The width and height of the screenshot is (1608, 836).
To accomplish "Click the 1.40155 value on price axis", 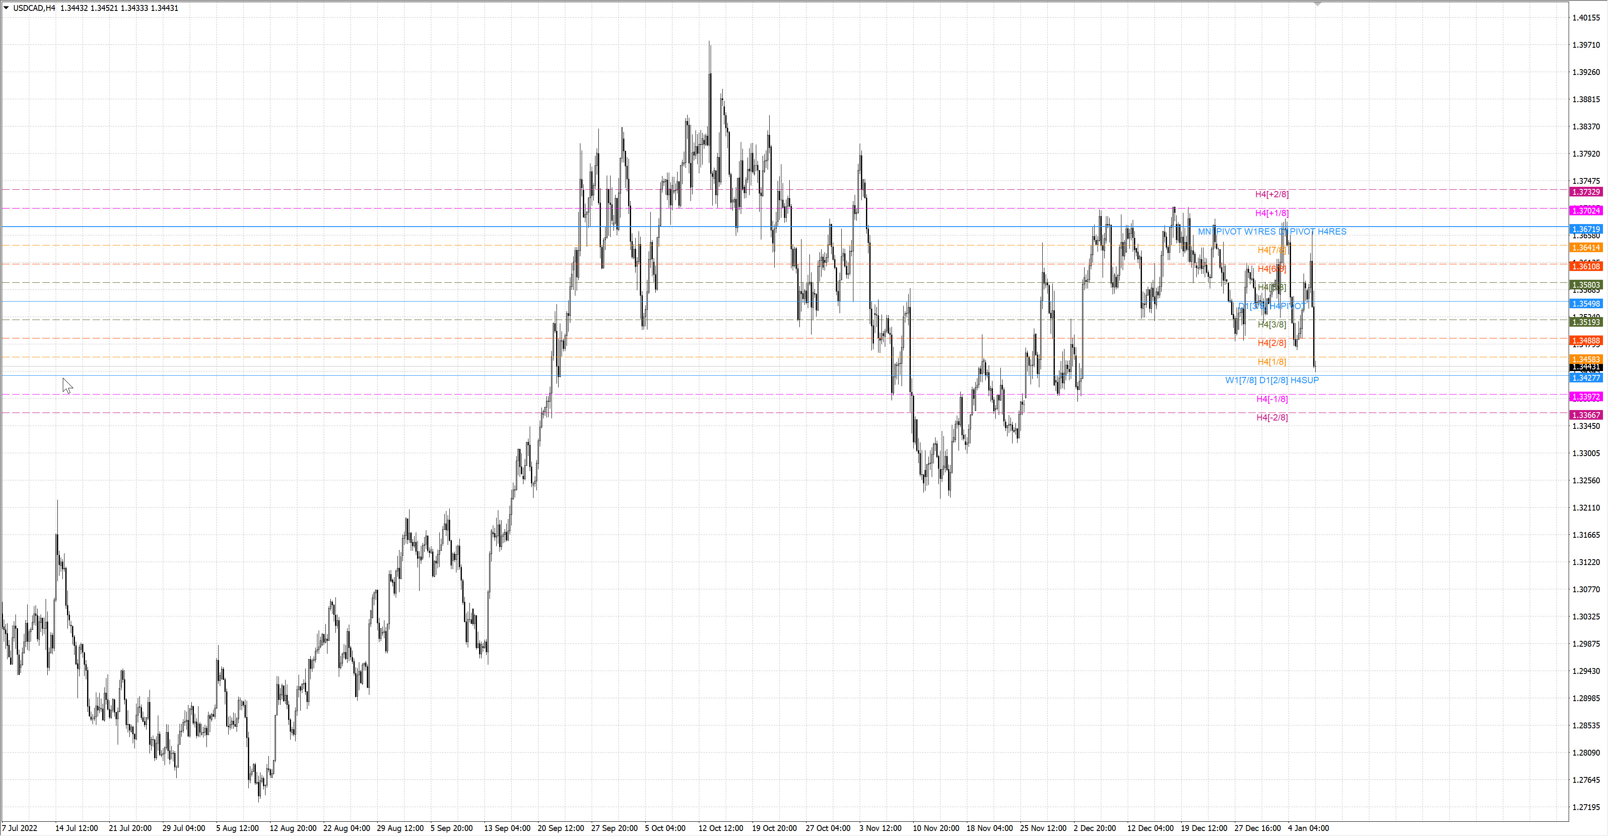I will pos(1586,18).
